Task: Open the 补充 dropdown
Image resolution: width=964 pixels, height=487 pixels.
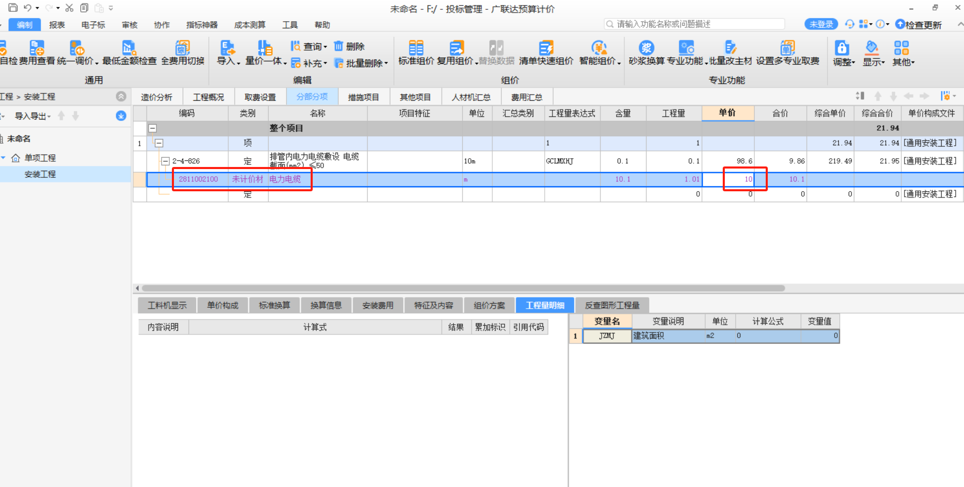Action: tap(309, 63)
